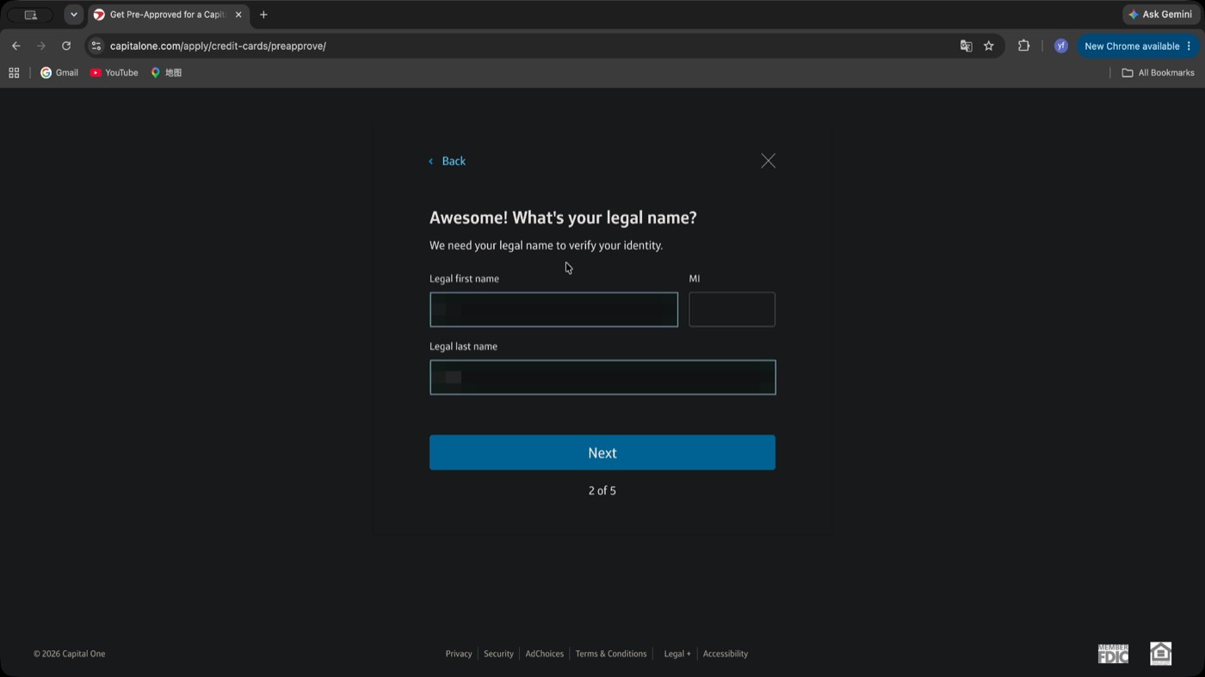This screenshot has height=677, width=1205.
Task: Open the Google Translate icon in address bar
Action: [966, 46]
